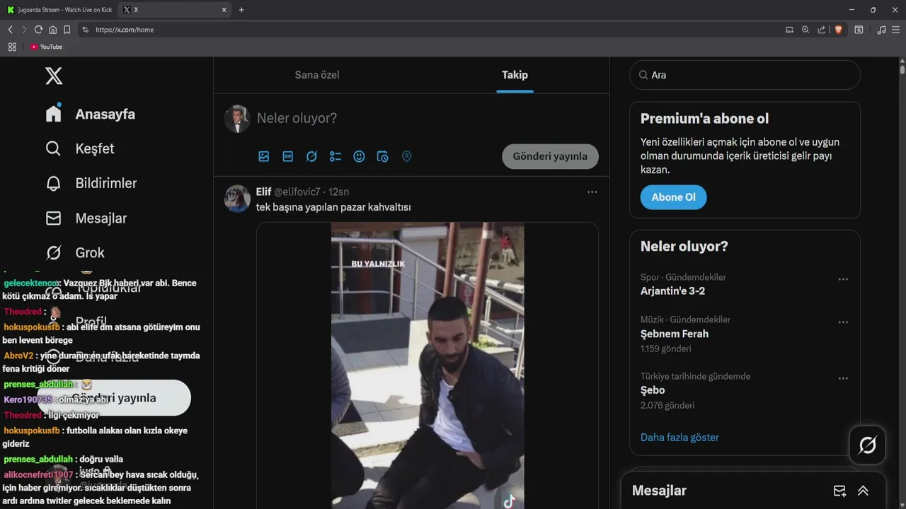
Task: Click the address bar URL
Action: coord(125,30)
